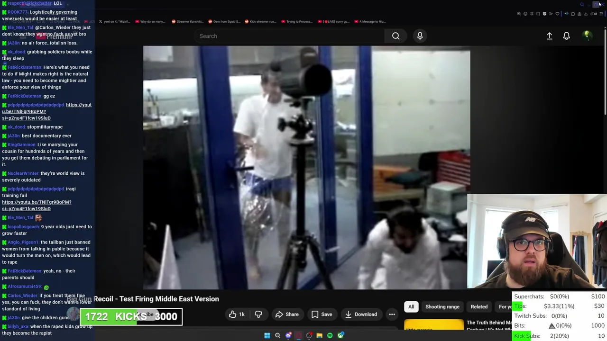Image resolution: width=607 pixels, height=341 pixels.
Task: Click chat username 'Afrosamurai459'
Action: [x=24, y=287]
